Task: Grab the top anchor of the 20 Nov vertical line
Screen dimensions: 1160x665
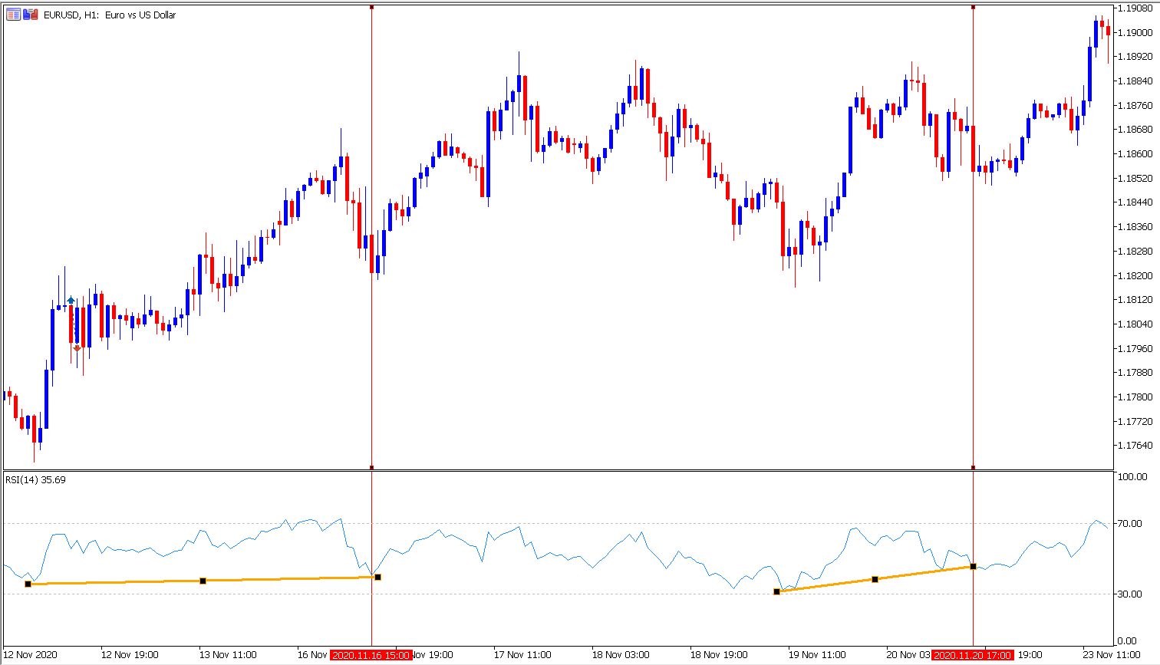Action: 973,7
